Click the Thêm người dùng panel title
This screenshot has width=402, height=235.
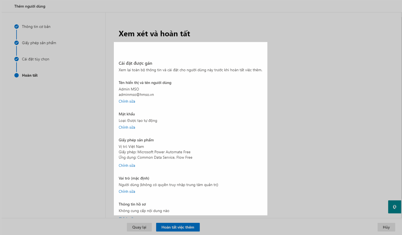[30, 6]
